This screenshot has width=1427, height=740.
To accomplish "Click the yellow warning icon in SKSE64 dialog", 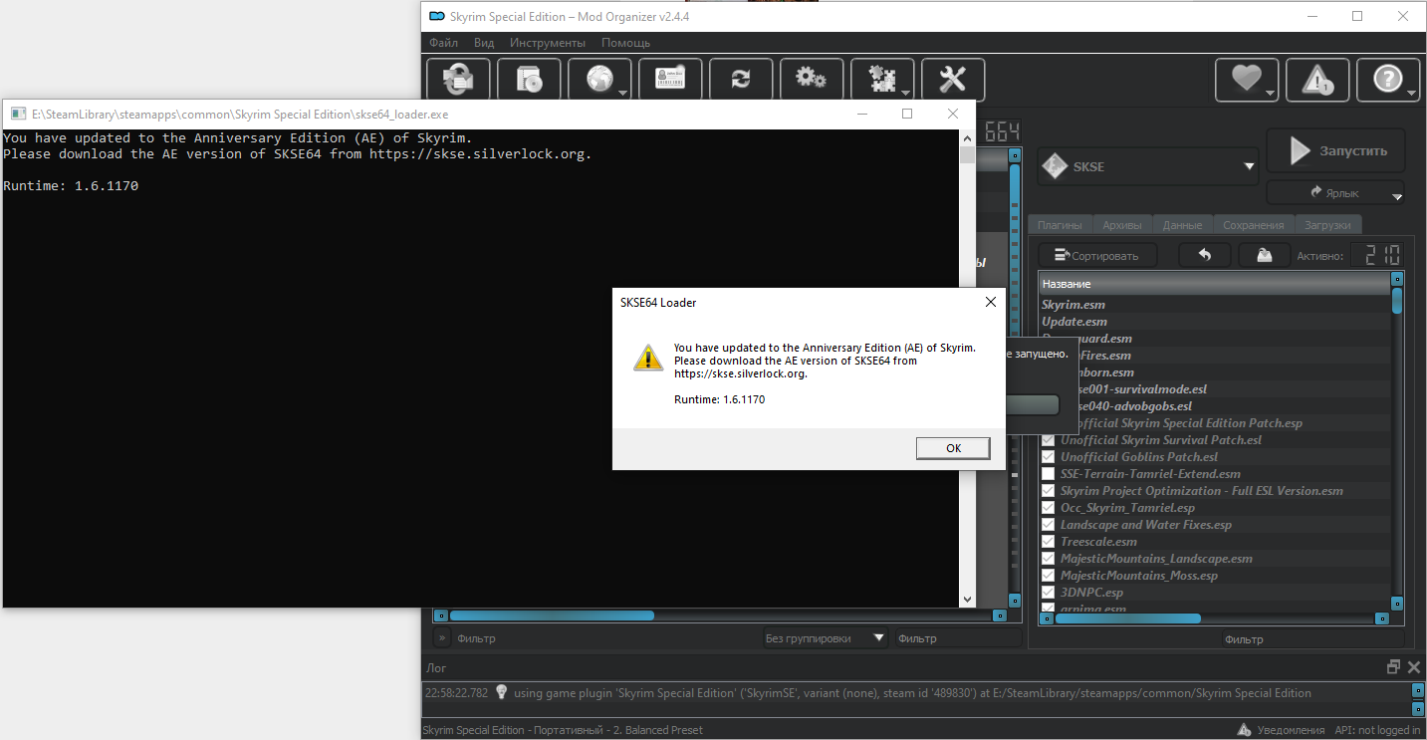I will 647,358.
